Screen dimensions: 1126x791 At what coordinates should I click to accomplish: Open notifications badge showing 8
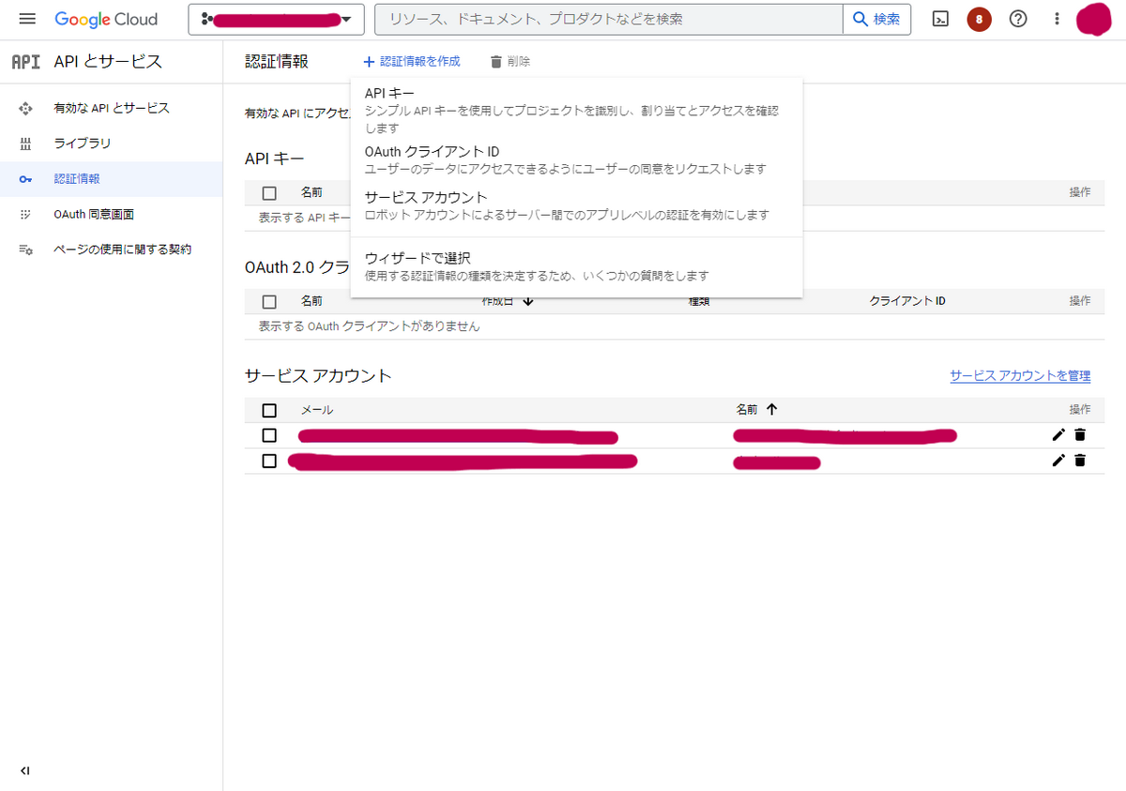980,19
